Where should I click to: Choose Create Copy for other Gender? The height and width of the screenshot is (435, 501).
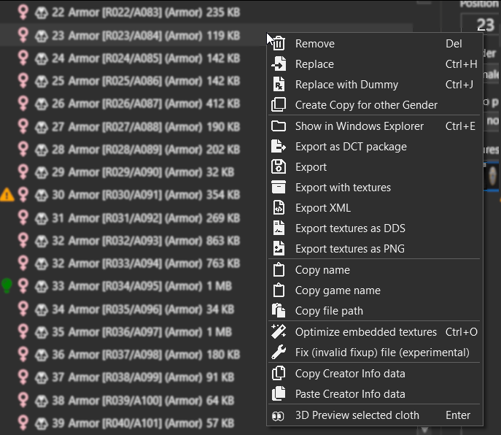click(366, 105)
